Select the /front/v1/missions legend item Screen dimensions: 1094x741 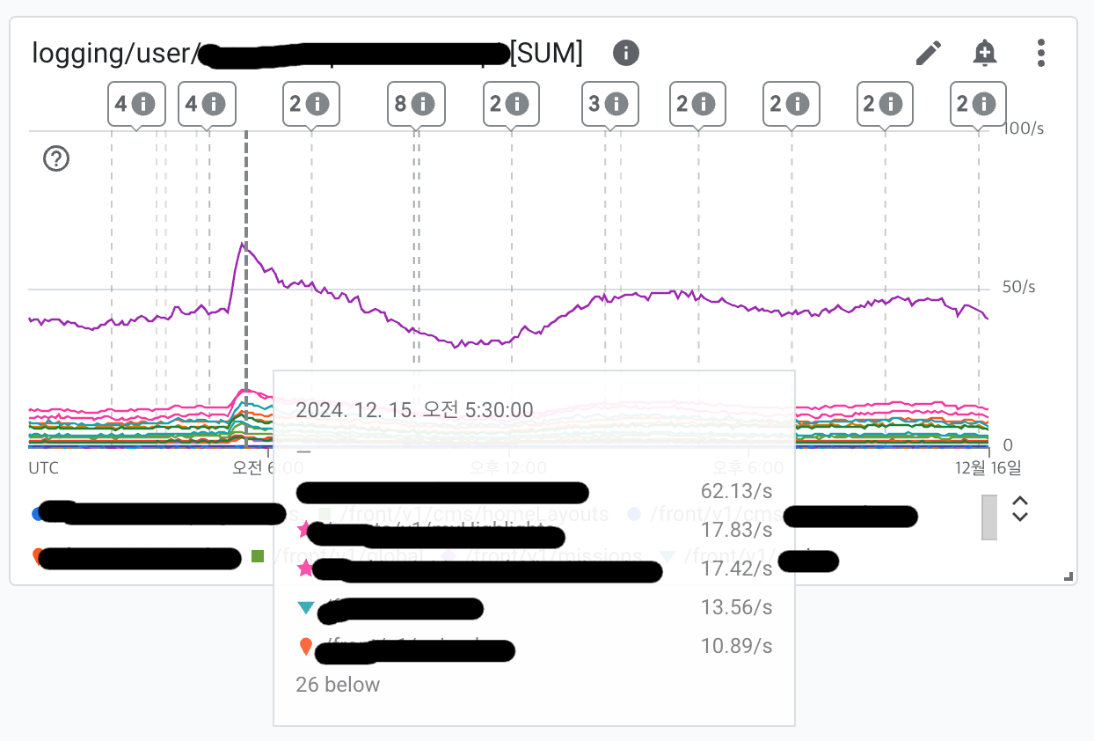pyautogui.click(x=542, y=556)
